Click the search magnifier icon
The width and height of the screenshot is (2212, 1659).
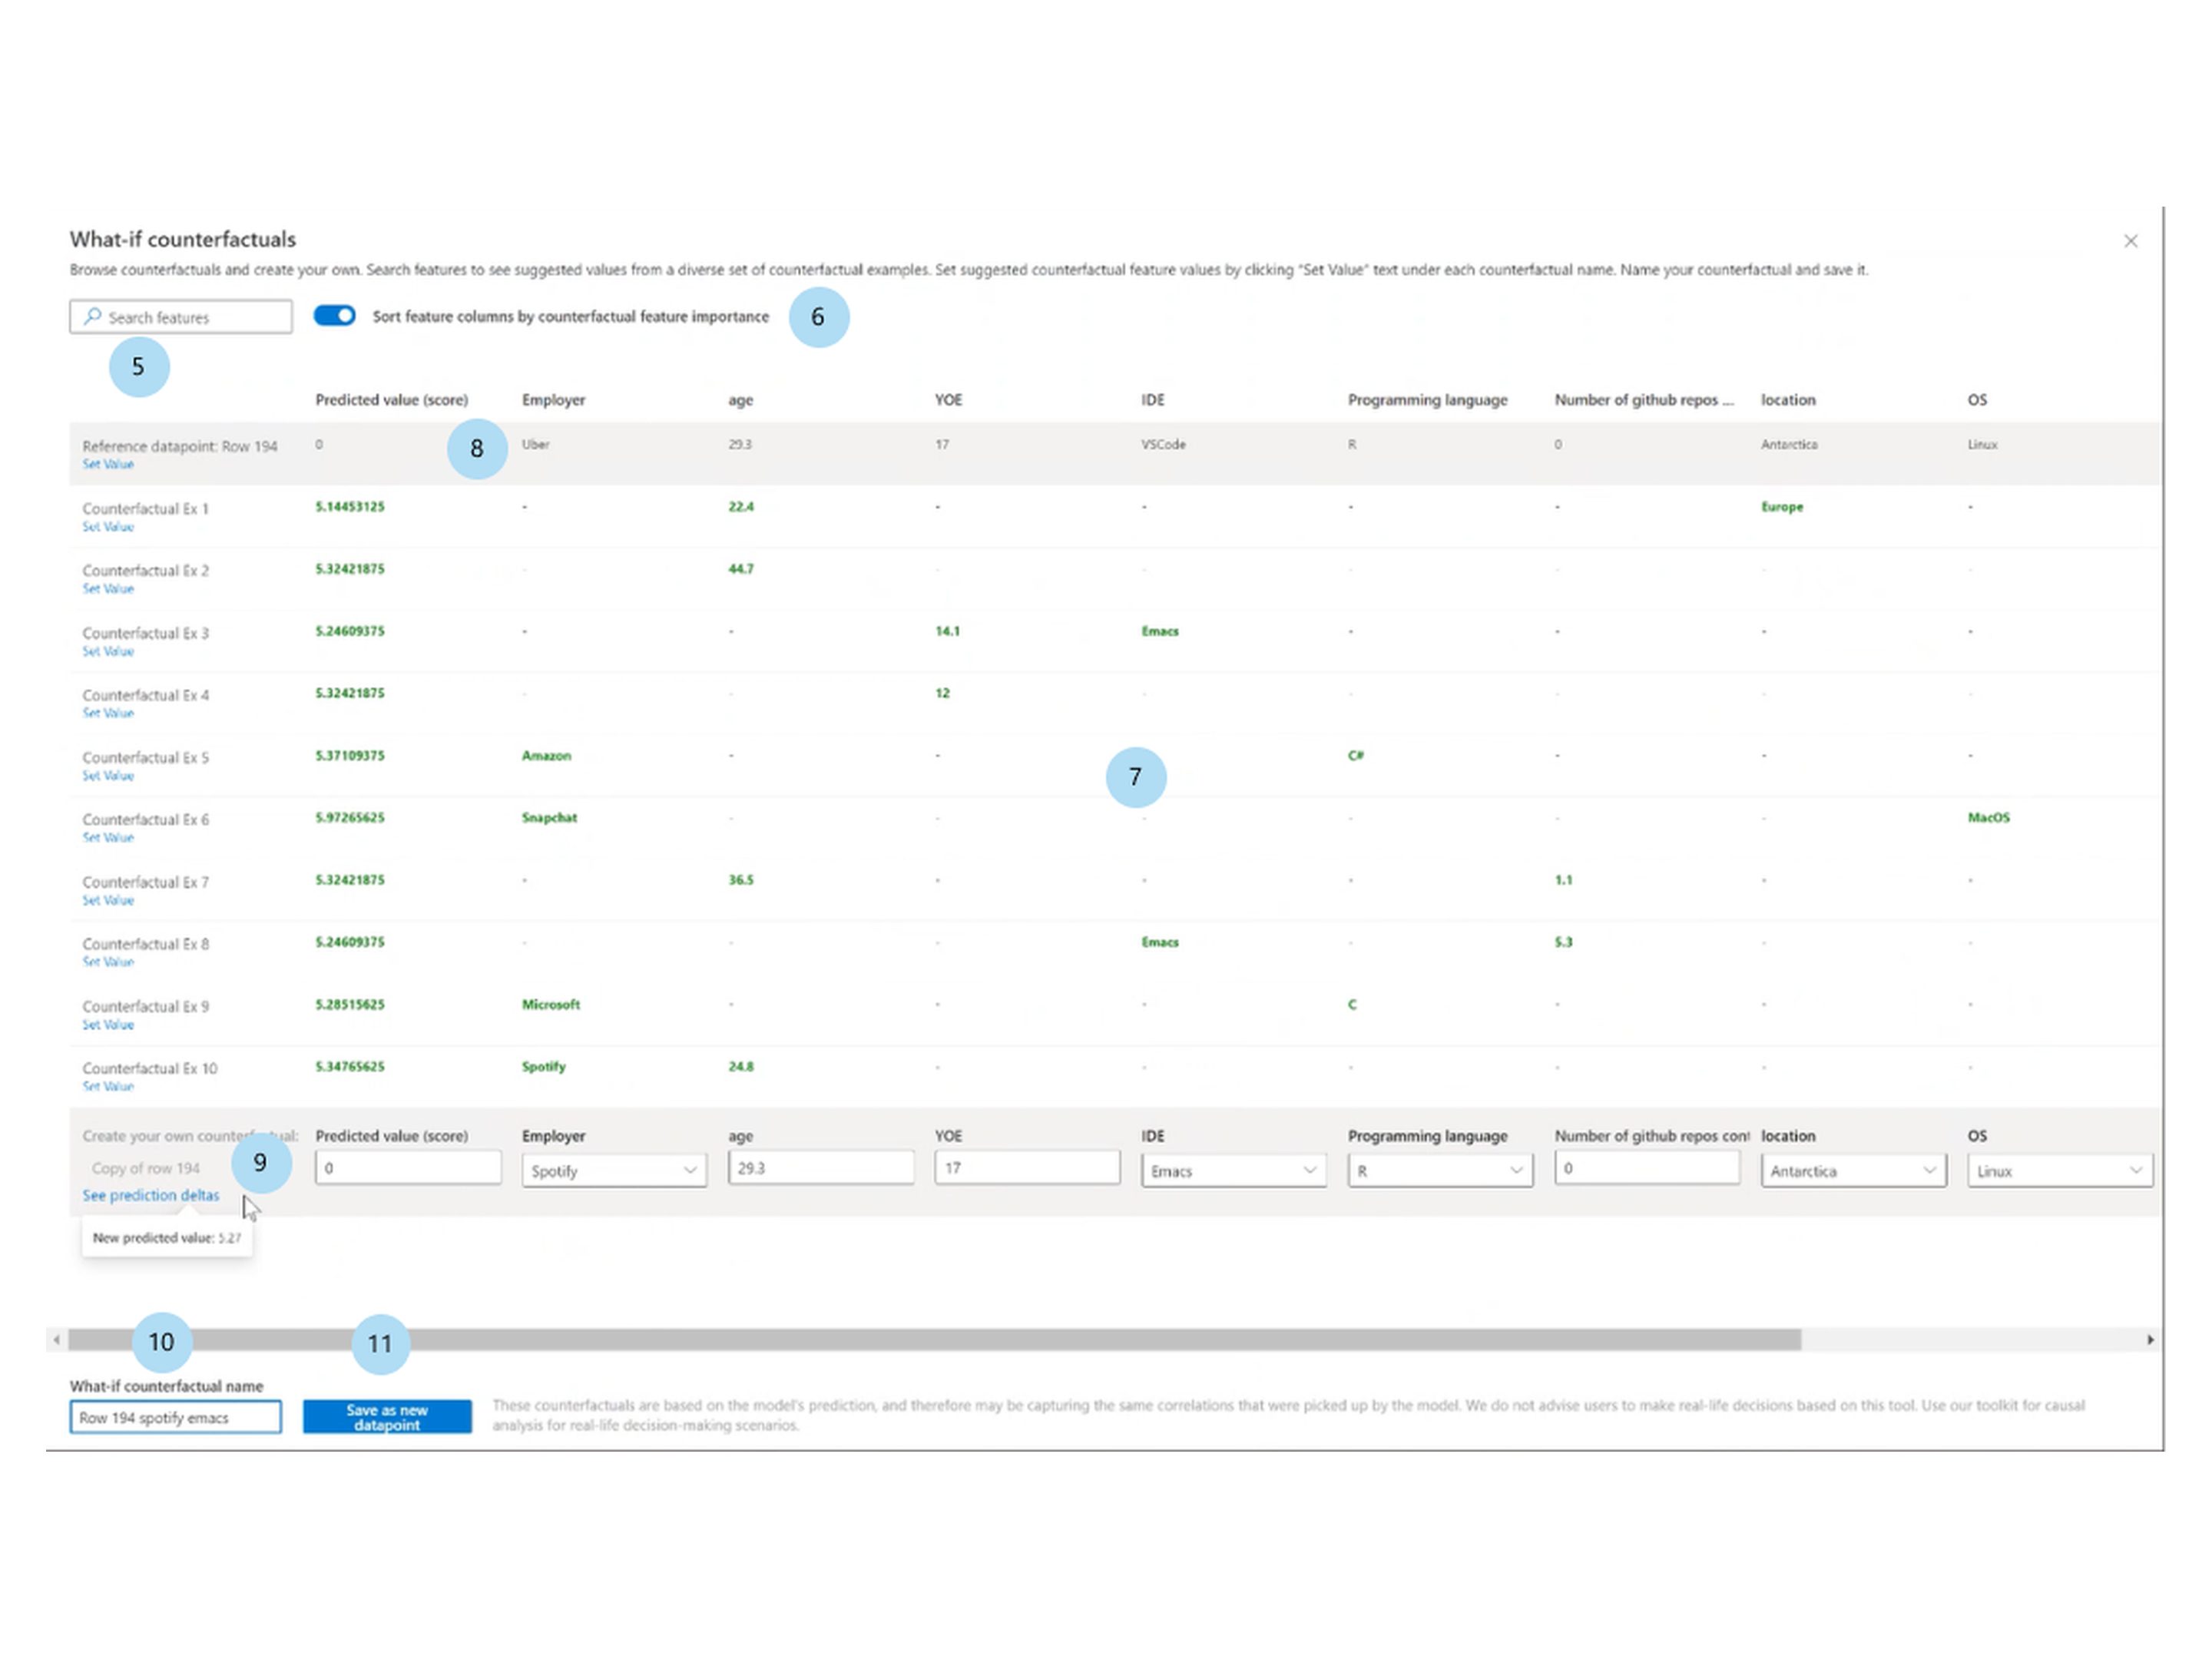[x=92, y=316]
